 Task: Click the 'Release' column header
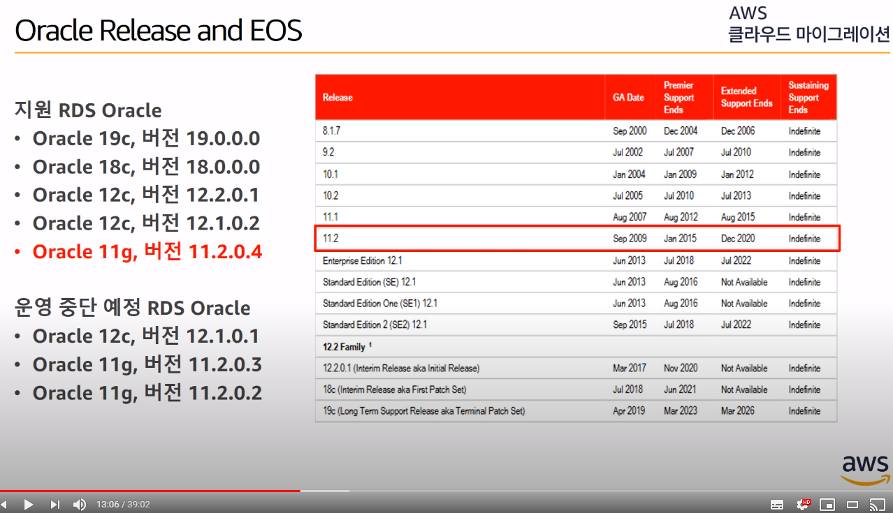pyautogui.click(x=337, y=98)
